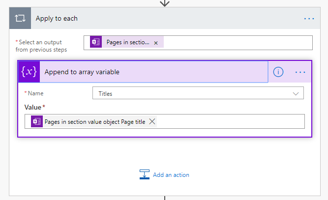This screenshot has width=328, height=200.
Task: Click the OneNote icon in the output token
Action: coord(96,43)
